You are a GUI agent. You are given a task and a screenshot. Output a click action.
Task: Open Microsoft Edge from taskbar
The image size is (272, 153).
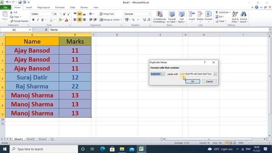102,149
